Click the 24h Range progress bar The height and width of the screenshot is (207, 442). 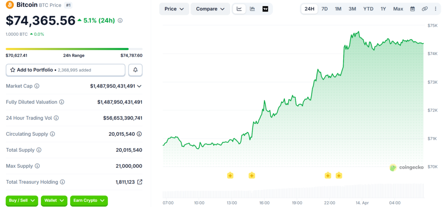(x=74, y=49)
